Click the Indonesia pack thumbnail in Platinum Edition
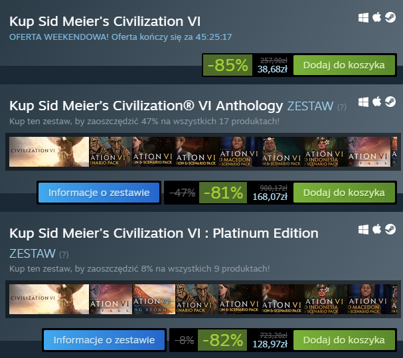The width and height of the screenshot is (403, 358). [x=327, y=299]
